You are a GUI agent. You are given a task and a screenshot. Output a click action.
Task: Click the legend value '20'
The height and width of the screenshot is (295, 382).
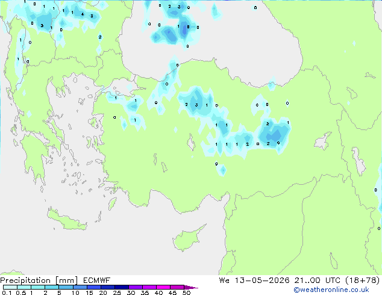[103, 293]
